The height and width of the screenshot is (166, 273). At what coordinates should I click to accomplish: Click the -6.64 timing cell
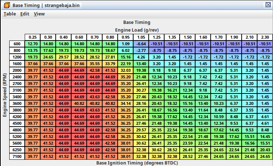click(x=141, y=44)
